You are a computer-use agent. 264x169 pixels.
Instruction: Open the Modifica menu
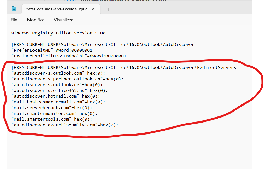click(x=36, y=20)
